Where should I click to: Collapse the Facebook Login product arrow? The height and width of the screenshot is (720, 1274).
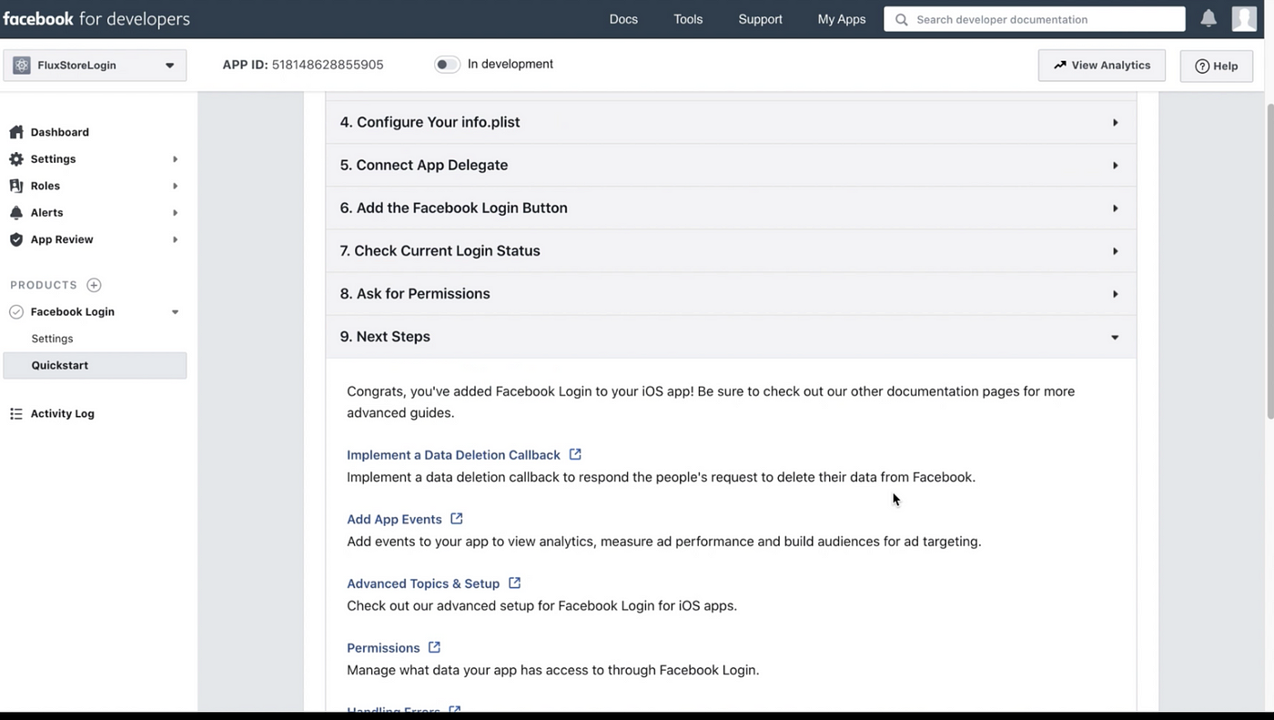click(175, 312)
